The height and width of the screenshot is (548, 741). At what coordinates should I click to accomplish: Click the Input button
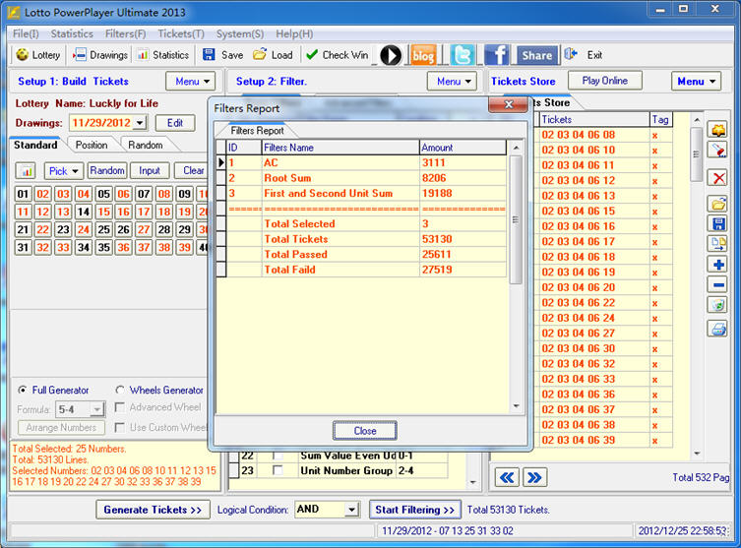coord(150,170)
